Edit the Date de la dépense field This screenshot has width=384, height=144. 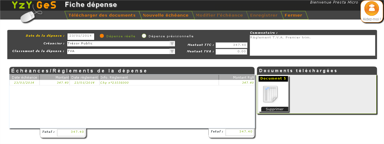(81, 36)
